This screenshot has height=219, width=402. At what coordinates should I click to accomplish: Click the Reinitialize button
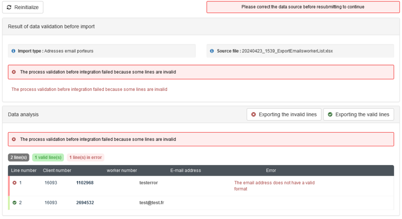click(23, 7)
